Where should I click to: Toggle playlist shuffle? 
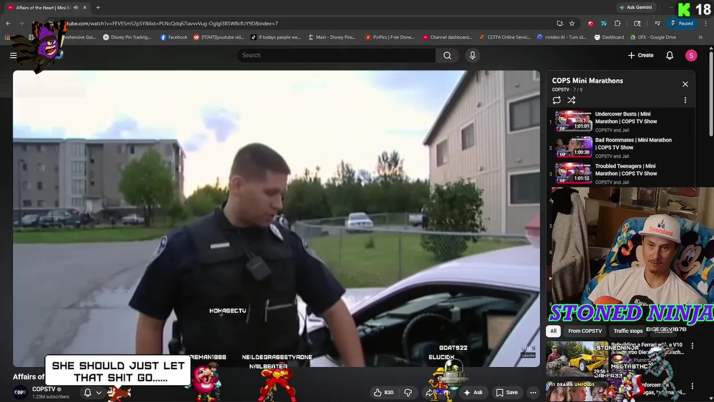pyautogui.click(x=571, y=100)
